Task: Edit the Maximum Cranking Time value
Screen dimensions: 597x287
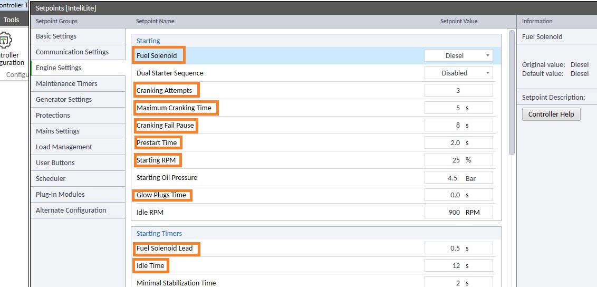Action: click(458, 108)
